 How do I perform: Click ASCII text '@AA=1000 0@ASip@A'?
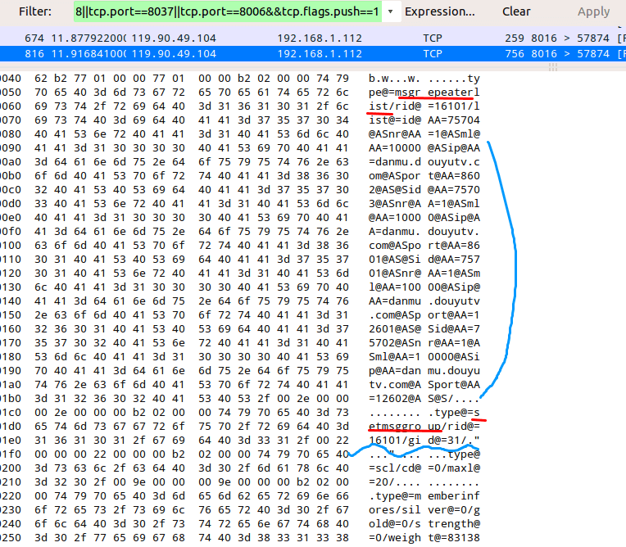point(424,218)
